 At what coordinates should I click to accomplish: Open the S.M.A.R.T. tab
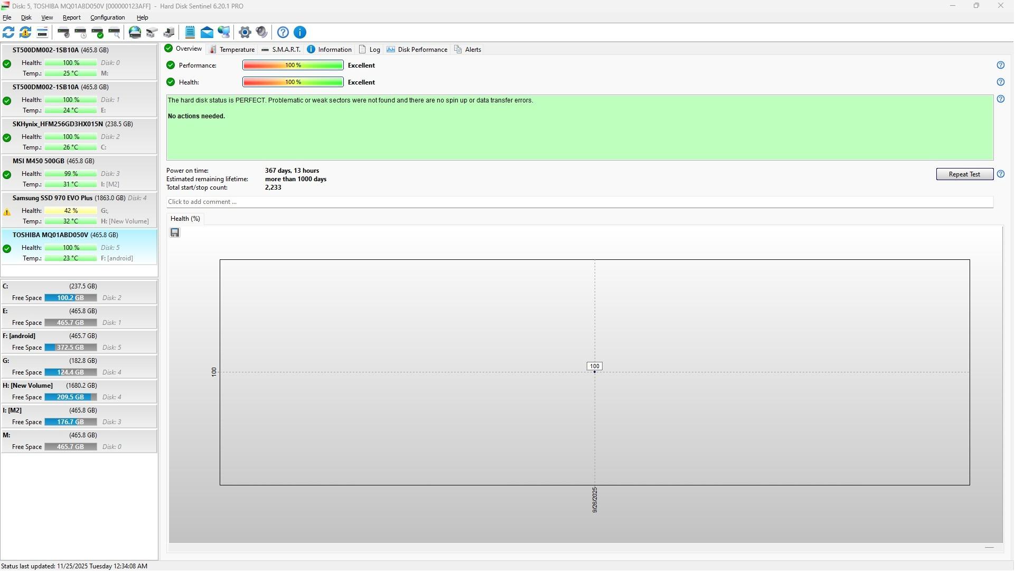click(281, 50)
